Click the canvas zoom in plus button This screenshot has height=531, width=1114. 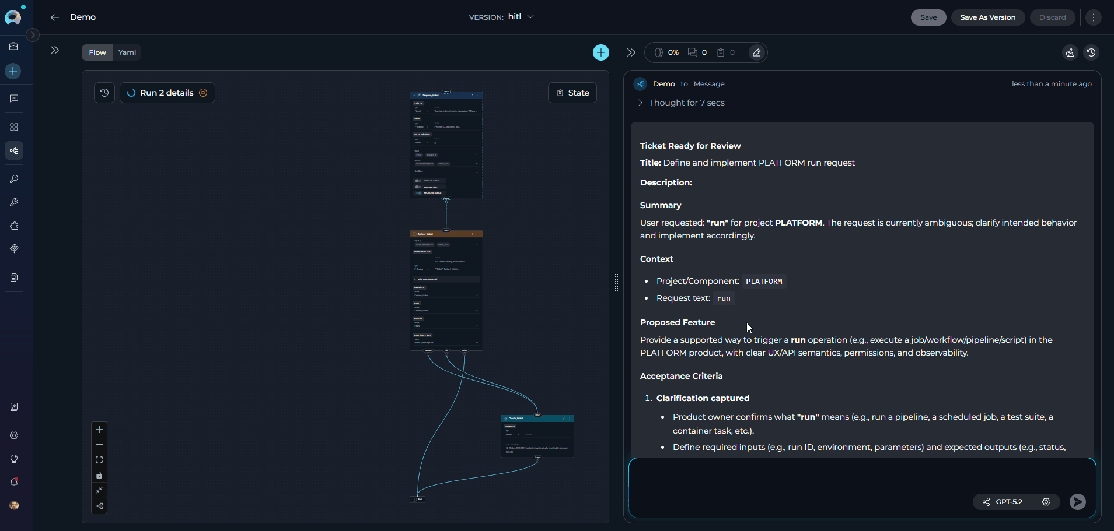(x=99, y=430)
